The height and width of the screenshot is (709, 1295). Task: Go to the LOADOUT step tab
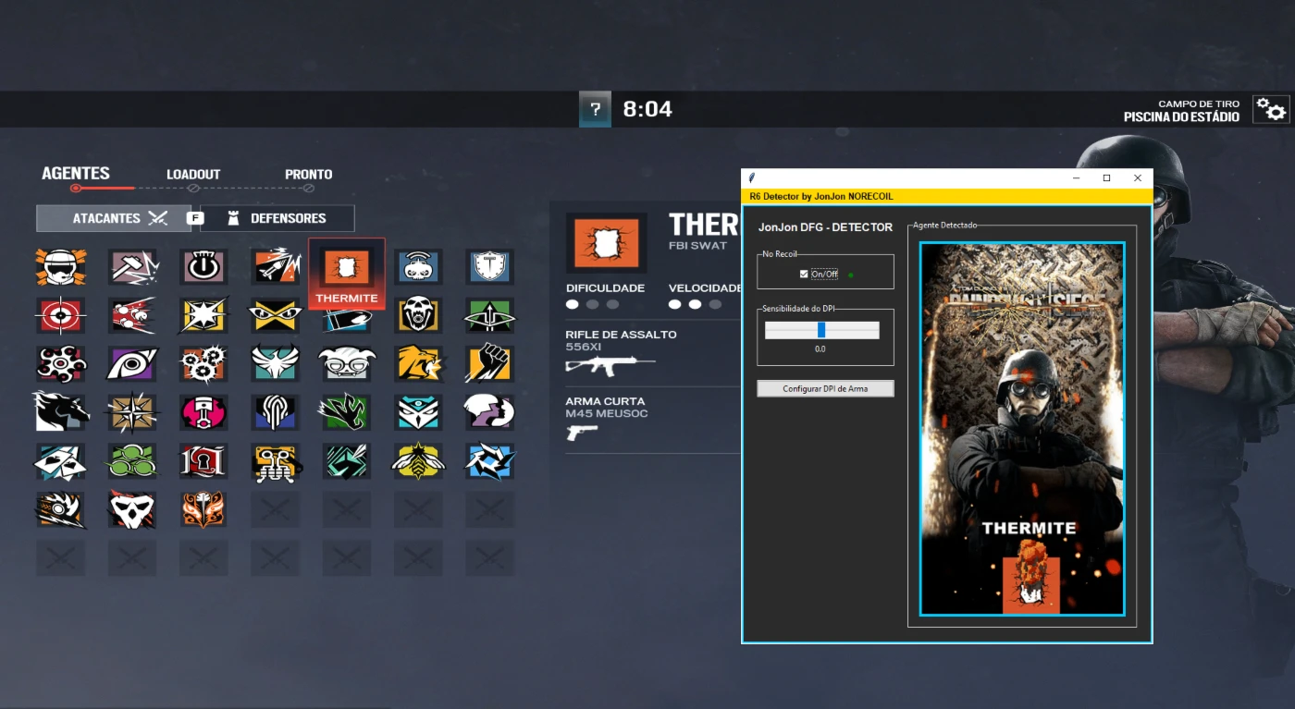coord(193,174)
